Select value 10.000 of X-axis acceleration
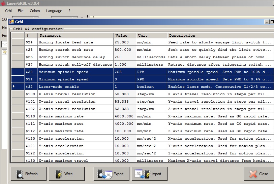Viewport: 274px width, 184px height. coord(125,138)
